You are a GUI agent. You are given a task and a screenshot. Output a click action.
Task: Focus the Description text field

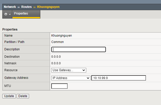point(79,49)
